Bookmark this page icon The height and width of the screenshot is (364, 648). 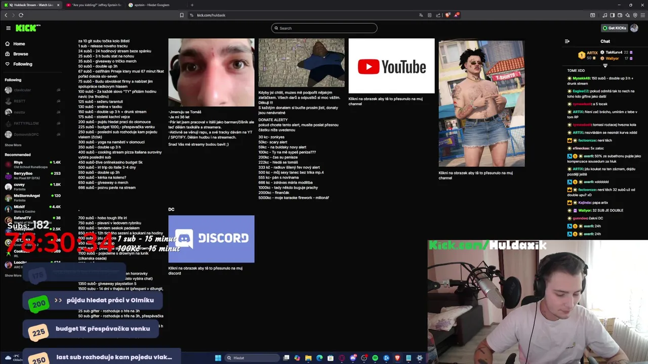tap(182, 15)
